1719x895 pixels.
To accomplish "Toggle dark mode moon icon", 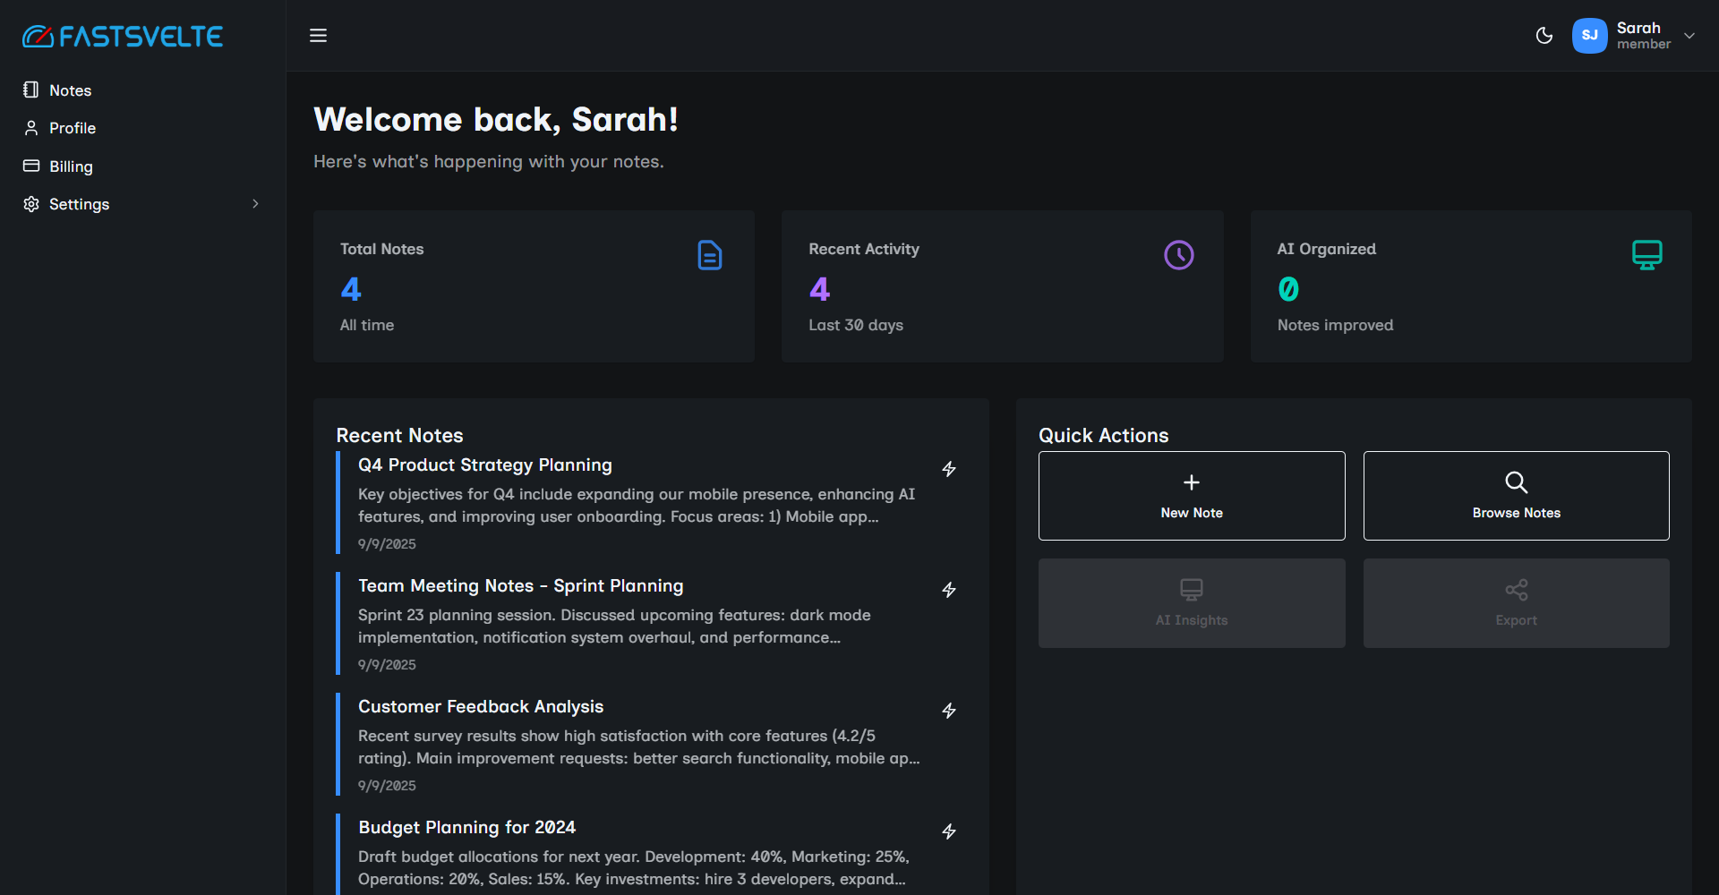I will point(1544,36).
